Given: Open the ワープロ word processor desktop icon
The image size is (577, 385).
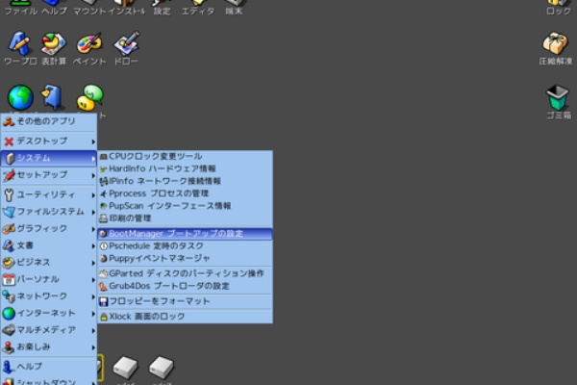Looking at the screenshot, I should (20, 46).
